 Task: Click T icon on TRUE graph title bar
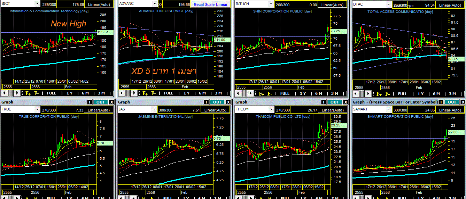pyautogui.click(x=90, y=102)
